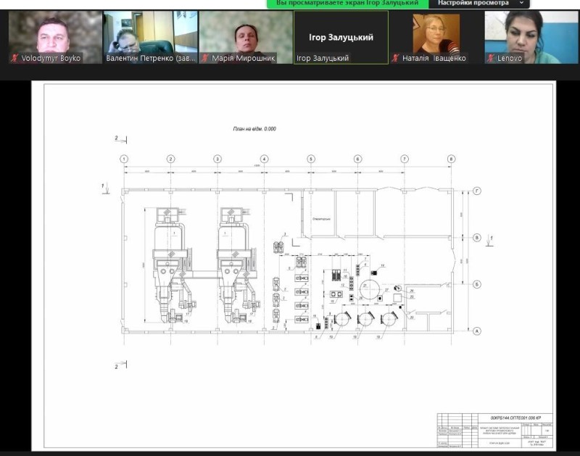
Task: Click the green screen-sharing notification banner
Action: [347, 4]
